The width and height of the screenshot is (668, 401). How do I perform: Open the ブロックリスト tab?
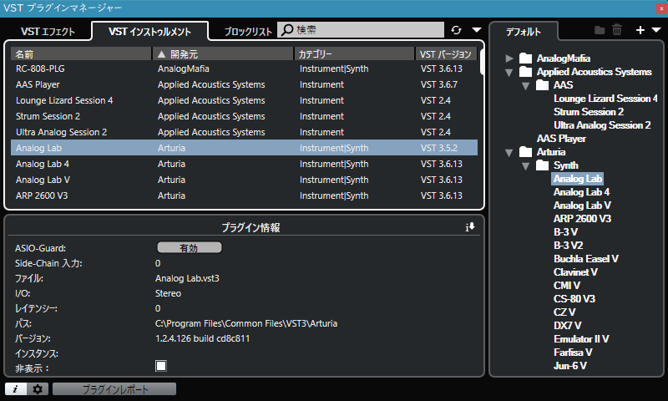click(x=248, y=32)
